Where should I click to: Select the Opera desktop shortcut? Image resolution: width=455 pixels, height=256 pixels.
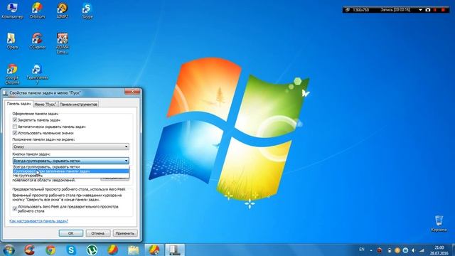pos(12,41)
